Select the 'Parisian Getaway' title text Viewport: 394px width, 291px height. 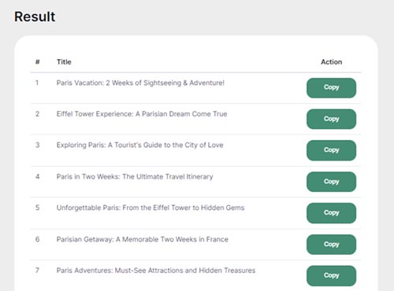(143, 239)
